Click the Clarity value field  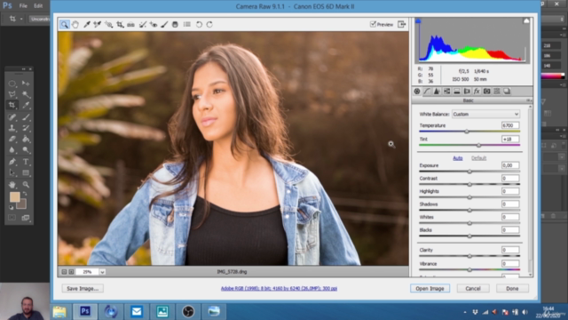coord(510,250)
